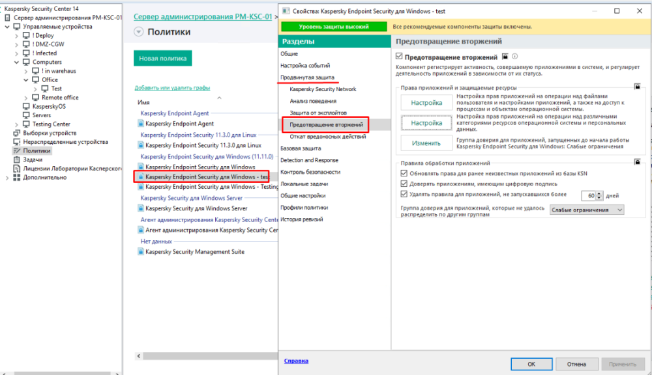Viewport: 652px width, 375px height.
Task: Open the Слабые ограничения trust group dropdown
Action: pyautogui.click(x=586, y=210)
